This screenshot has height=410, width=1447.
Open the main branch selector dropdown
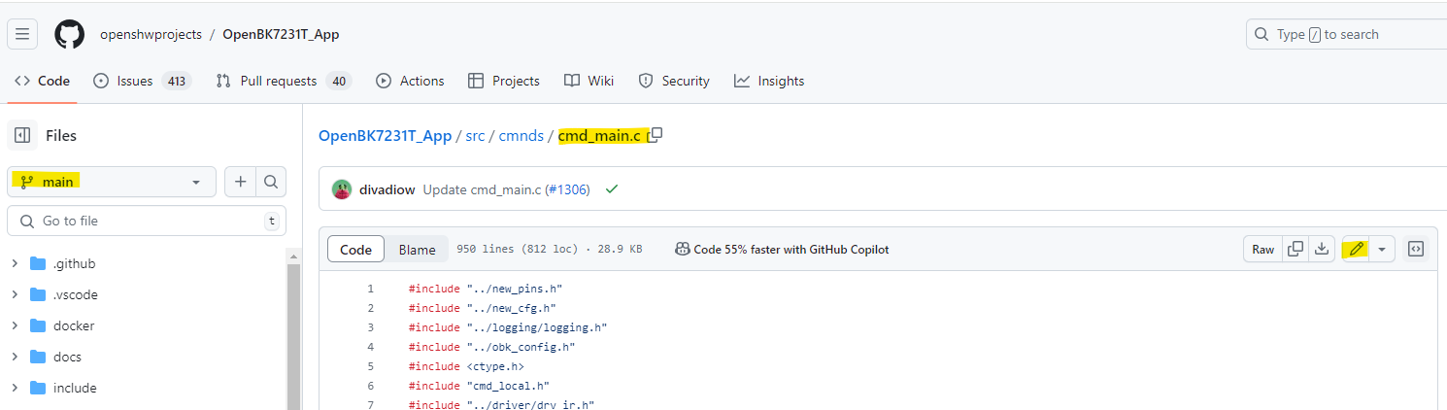tap(112, 182)
